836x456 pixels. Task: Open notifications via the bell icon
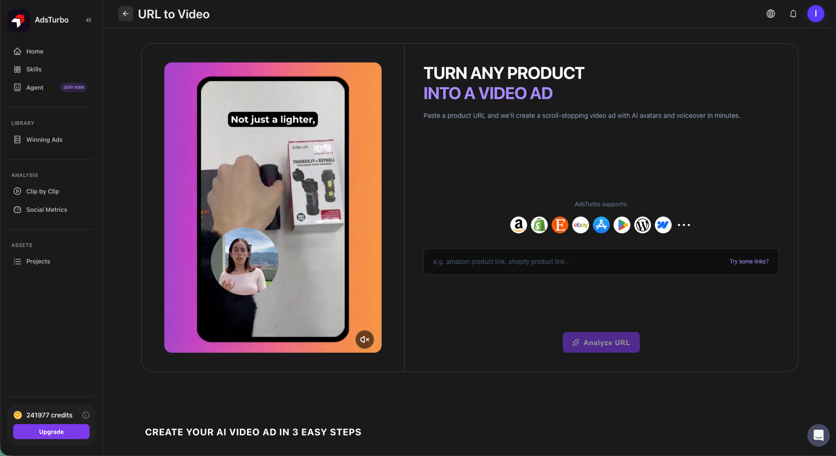pos(793,14)
